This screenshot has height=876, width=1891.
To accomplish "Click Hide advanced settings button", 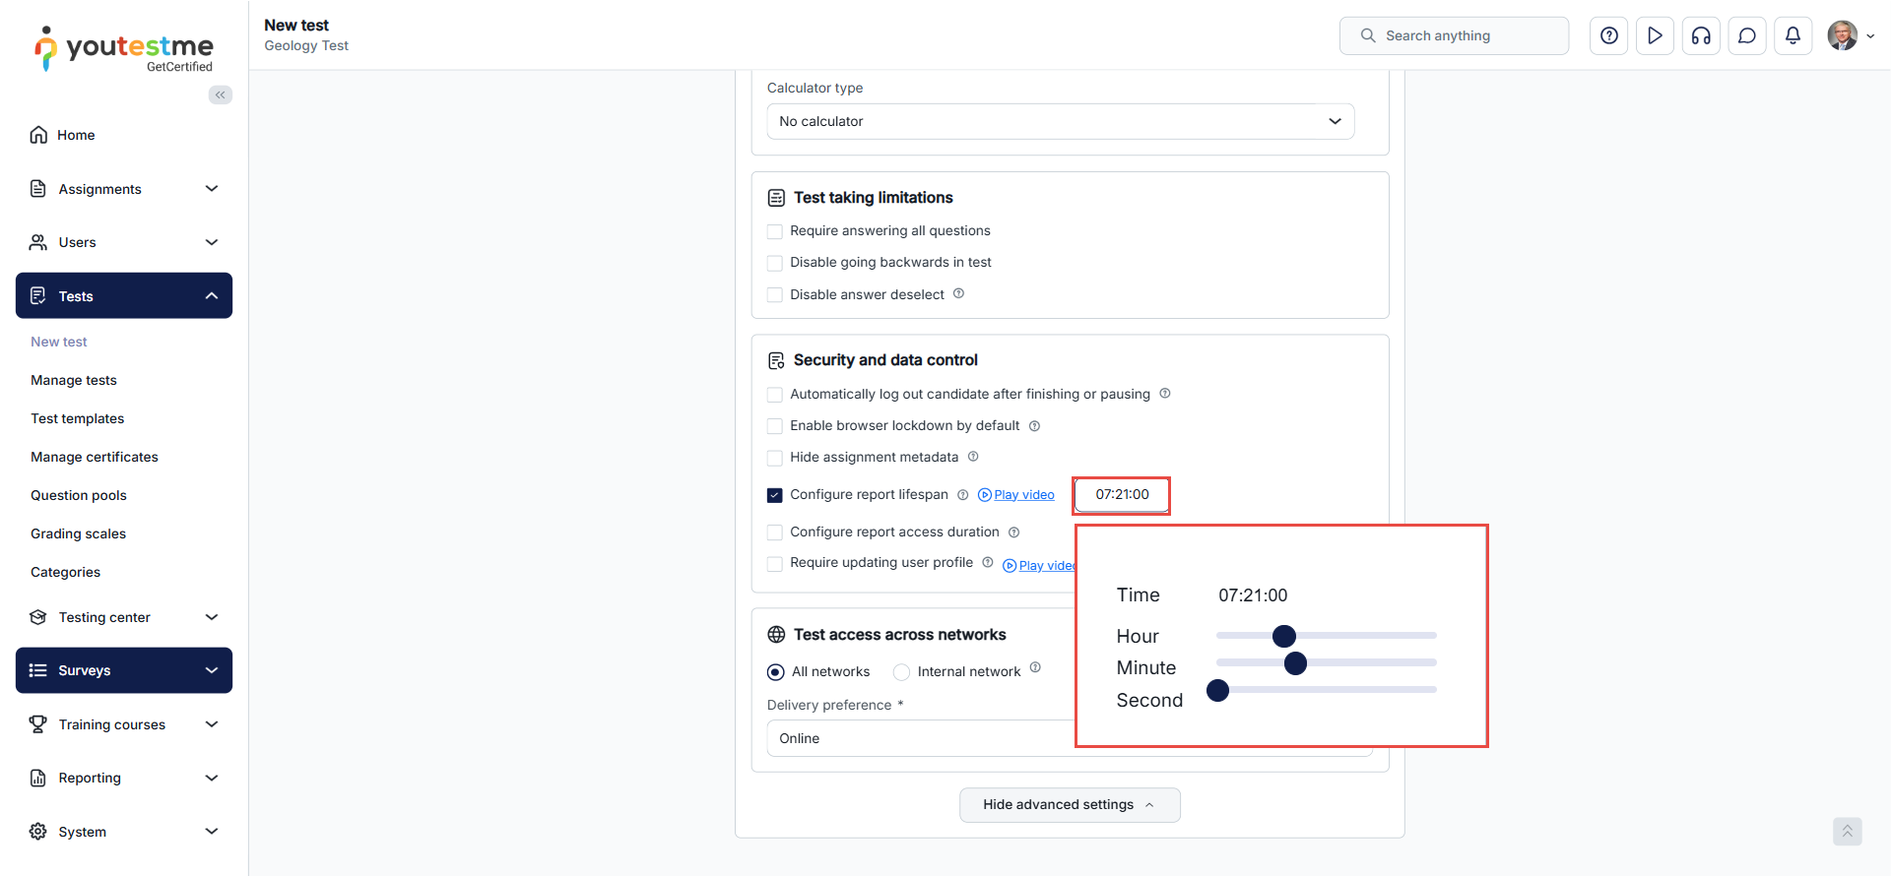I will 1070,805.
